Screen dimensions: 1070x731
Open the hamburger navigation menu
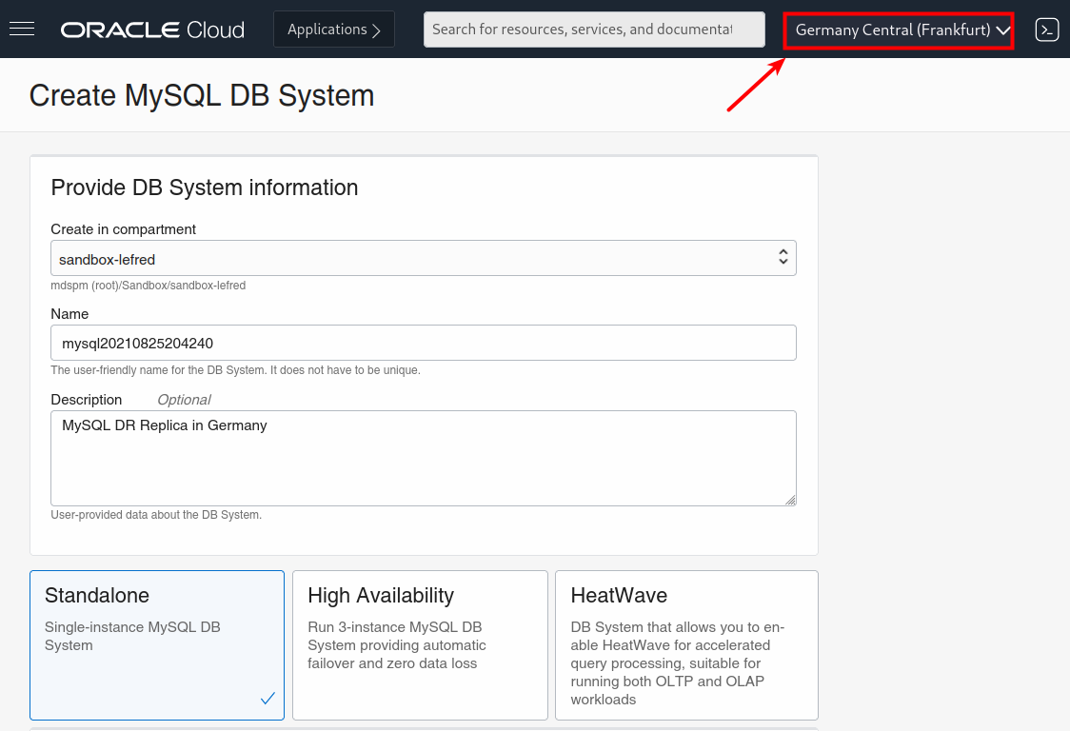pos(22,29)
